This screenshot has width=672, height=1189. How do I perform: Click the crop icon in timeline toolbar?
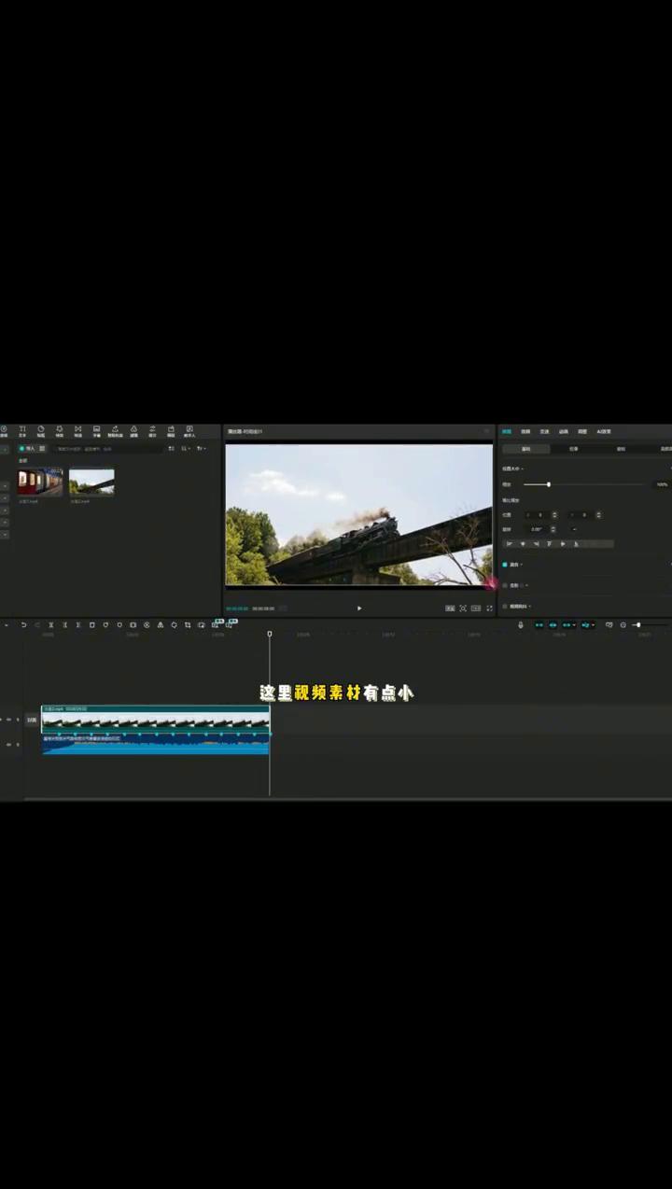click(188, 624)
